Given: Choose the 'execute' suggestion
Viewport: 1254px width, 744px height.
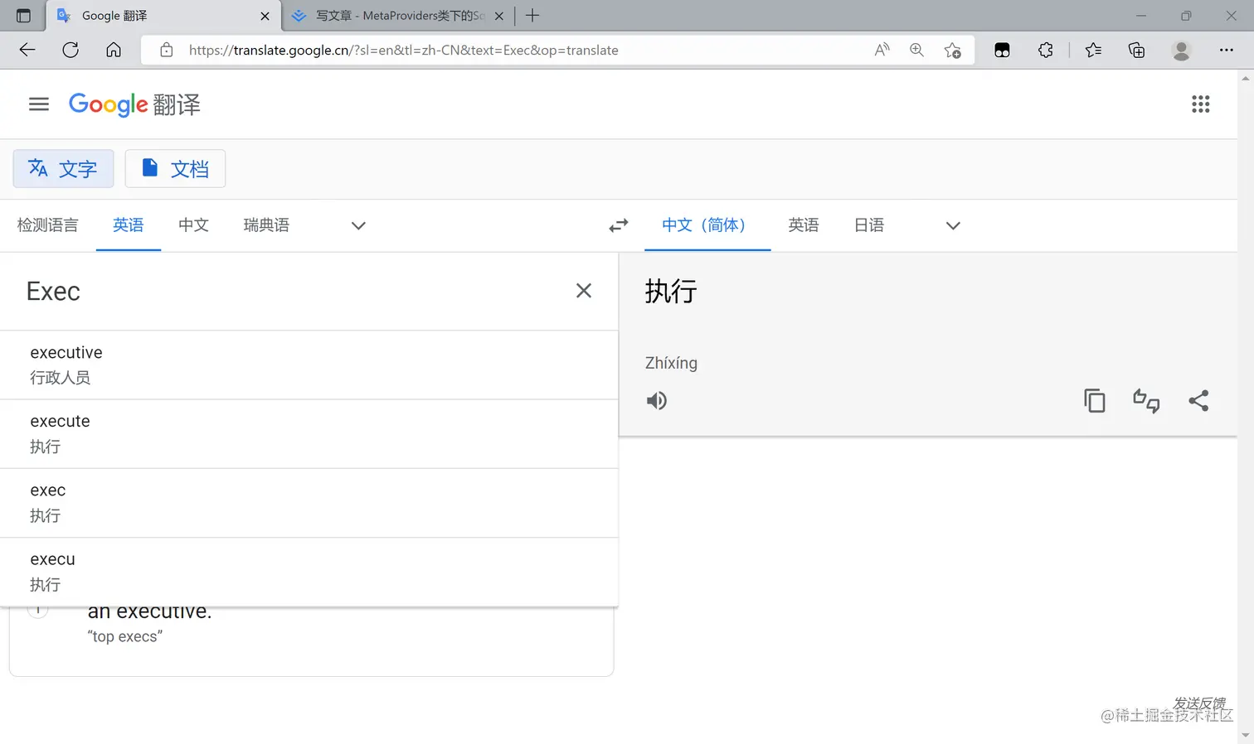Looking at the screenshot, I should click(x=309, y=434).
